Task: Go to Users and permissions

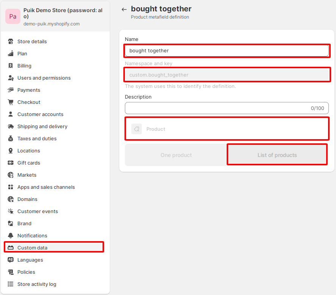Action: (x=44, y=78)
